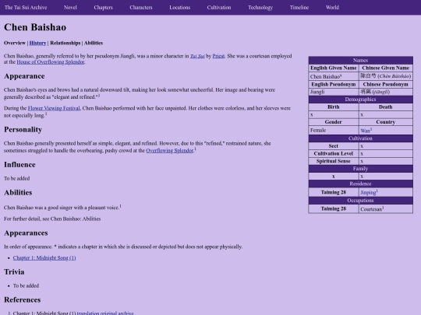Click the Appearances section heading
The height and width of the screenshot is (315, 421).
(26, 233)
